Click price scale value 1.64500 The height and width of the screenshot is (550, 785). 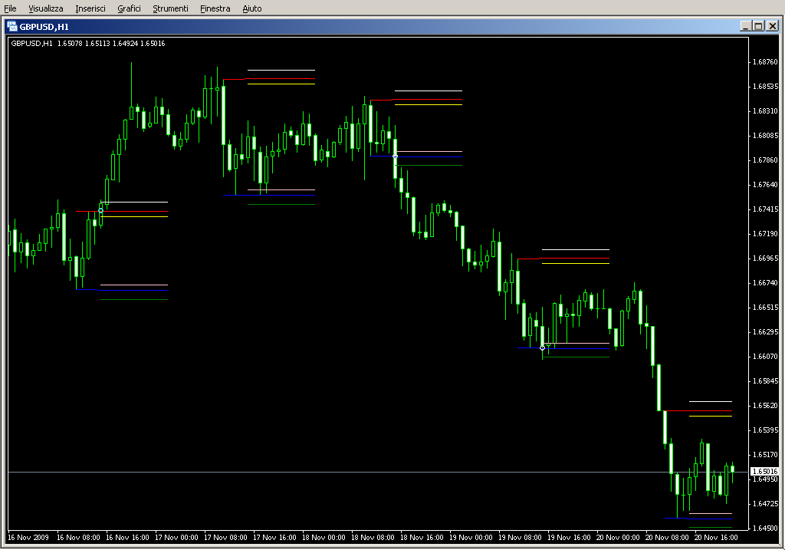click(x=766, y=529)
